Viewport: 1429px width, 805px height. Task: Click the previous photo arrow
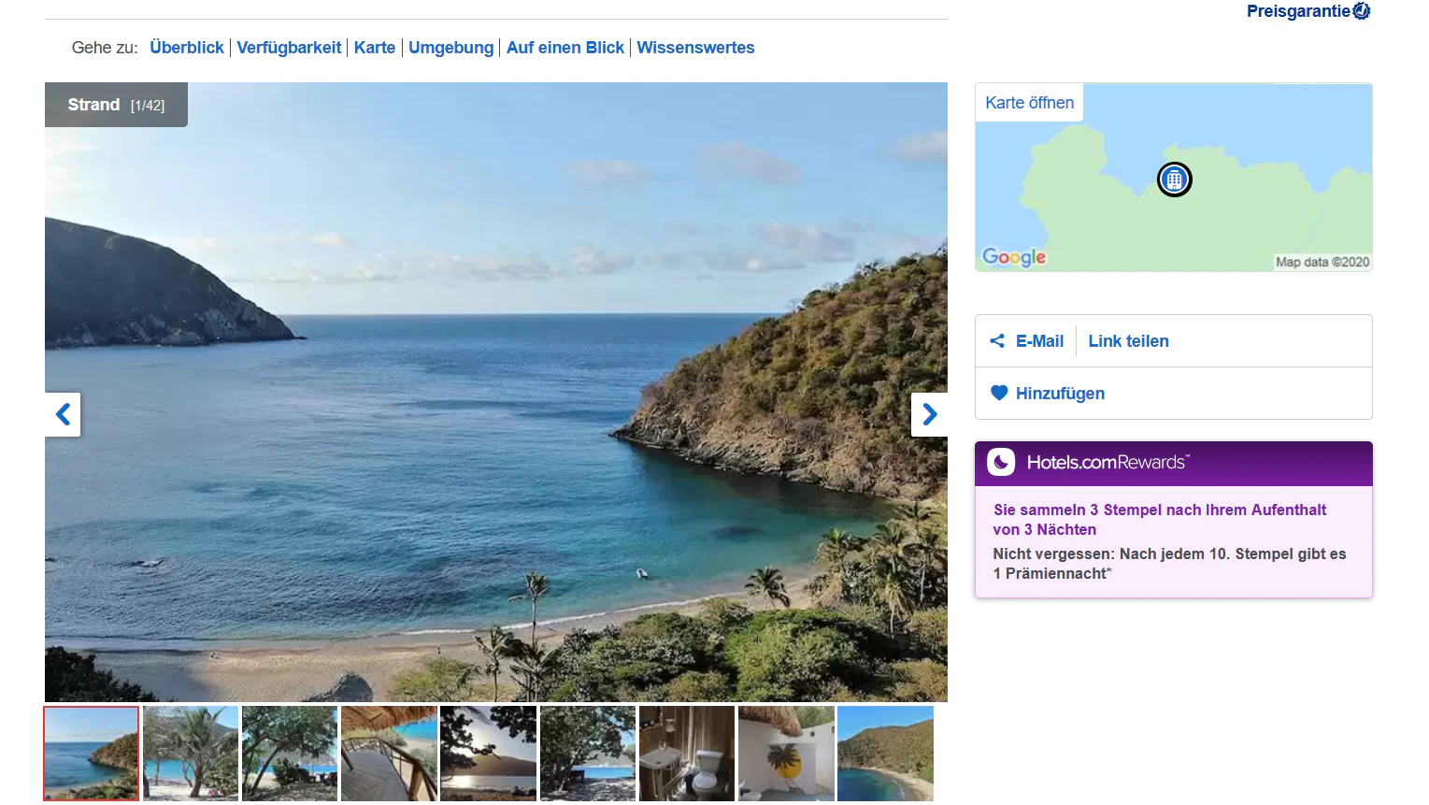pos(63,414)
